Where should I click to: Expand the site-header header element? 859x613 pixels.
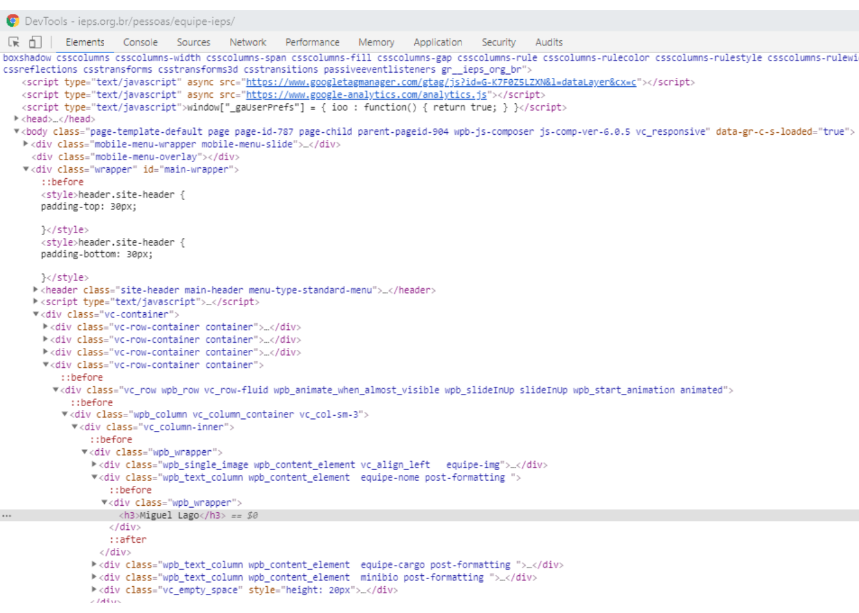pyautogui.click(x=35, y=290)
